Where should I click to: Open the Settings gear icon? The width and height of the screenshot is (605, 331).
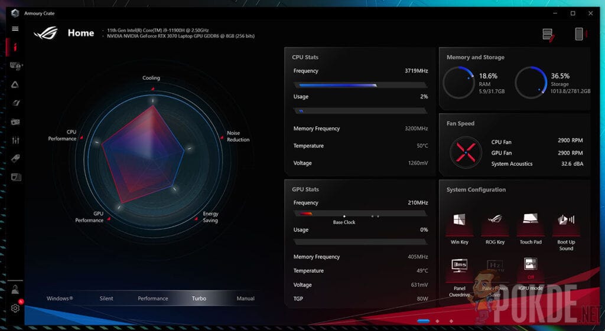click(x=15, y=308)
